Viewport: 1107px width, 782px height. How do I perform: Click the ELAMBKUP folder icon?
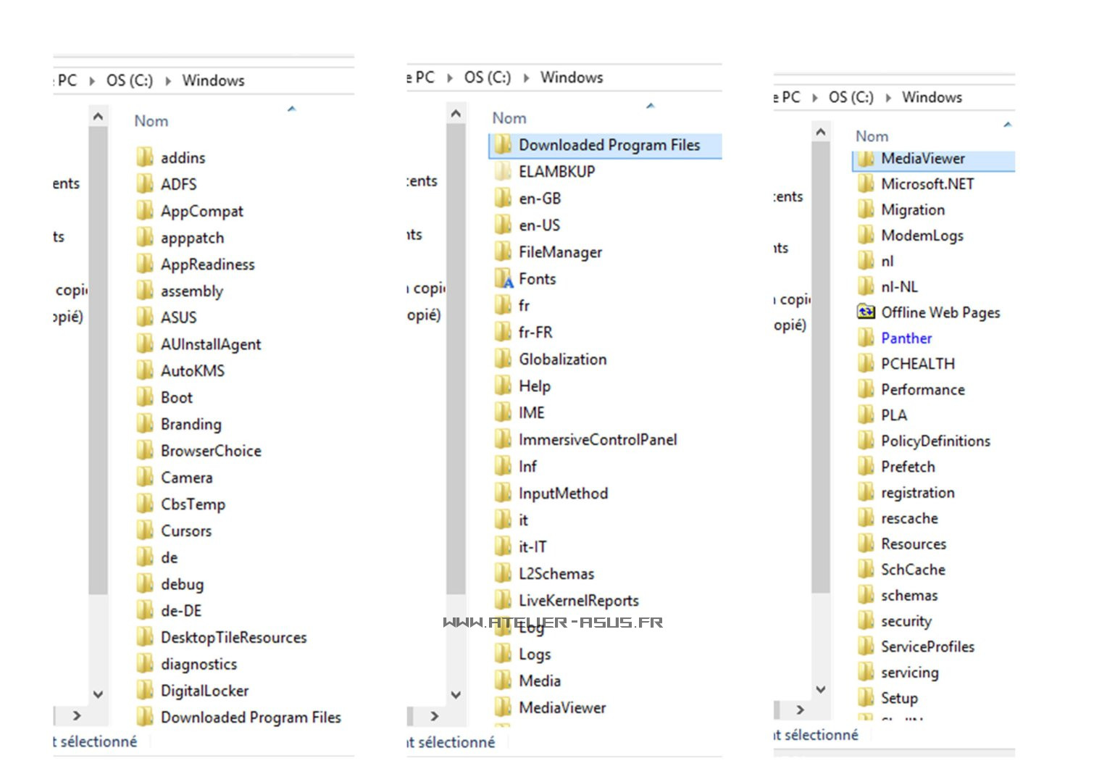504,172
